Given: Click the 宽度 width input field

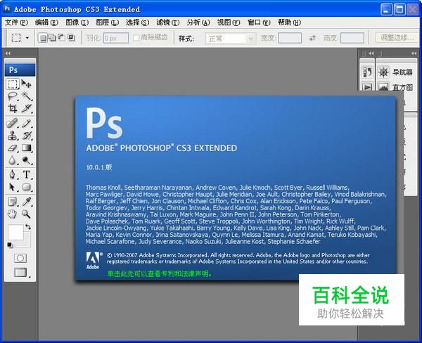Looking at the screenshot, I should [290, 38].
